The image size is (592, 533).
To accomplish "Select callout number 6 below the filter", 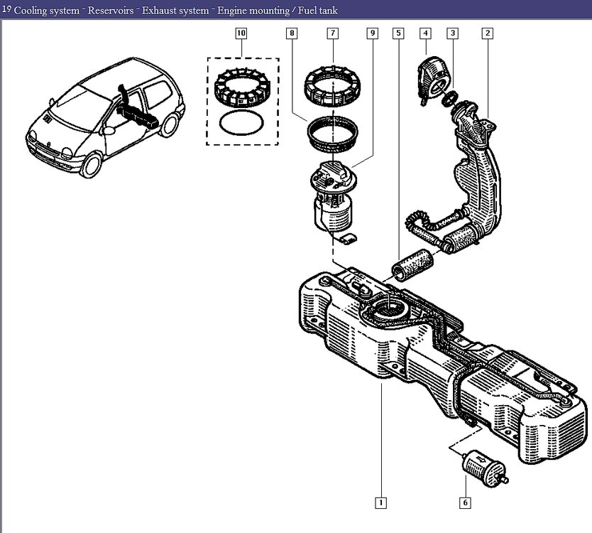I will pos(465,502).
